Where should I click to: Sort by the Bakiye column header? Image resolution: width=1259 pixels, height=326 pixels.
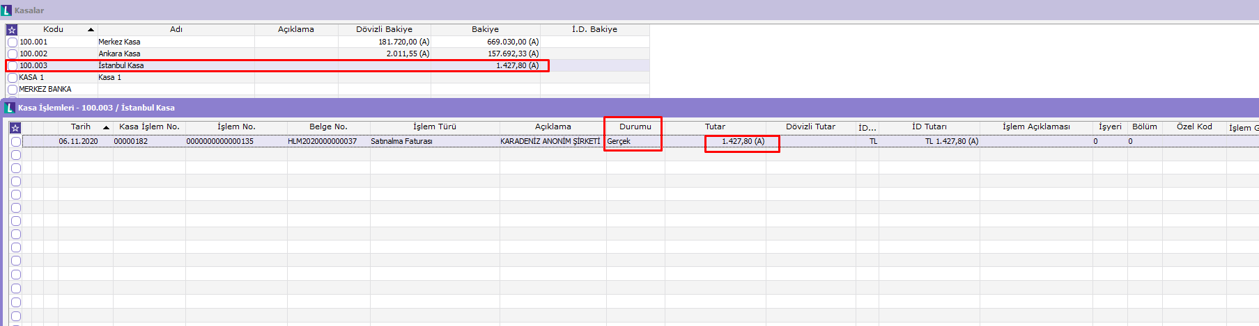point(485,29)
